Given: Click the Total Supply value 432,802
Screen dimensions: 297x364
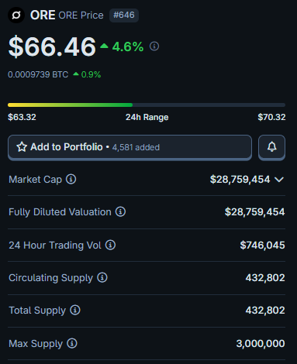Looking at the screenshot, I should point(265,311).
